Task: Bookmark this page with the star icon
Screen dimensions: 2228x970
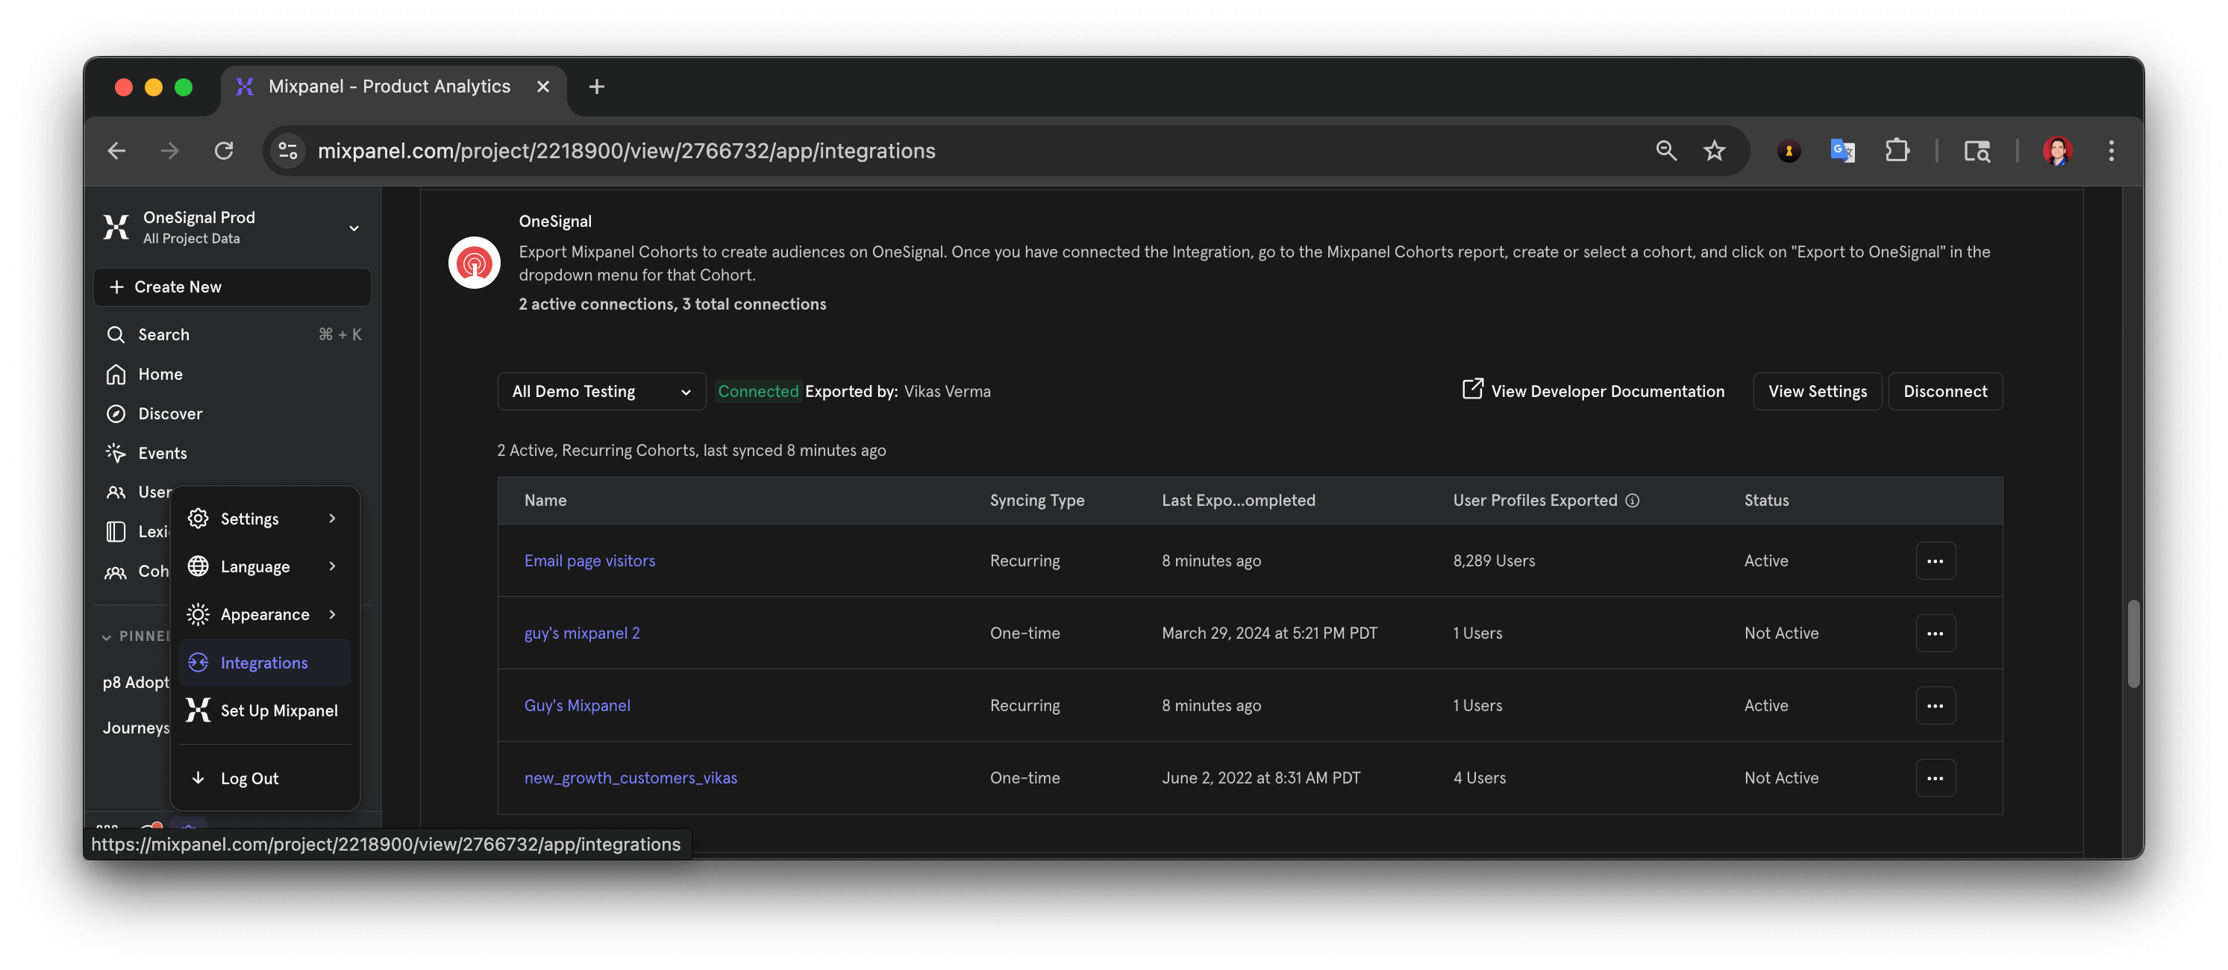Action: (x=1714, y=151)
